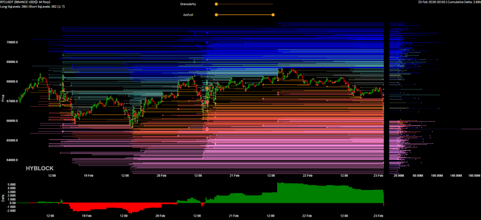Click the 70000.0 price axis label

[12, 42]
